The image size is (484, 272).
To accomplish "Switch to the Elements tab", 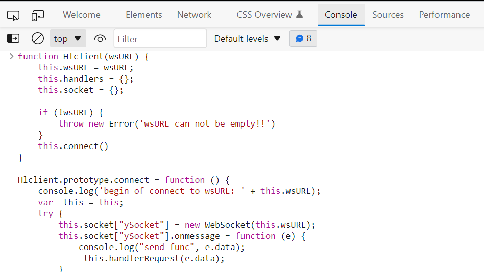I will coord(144,15).
